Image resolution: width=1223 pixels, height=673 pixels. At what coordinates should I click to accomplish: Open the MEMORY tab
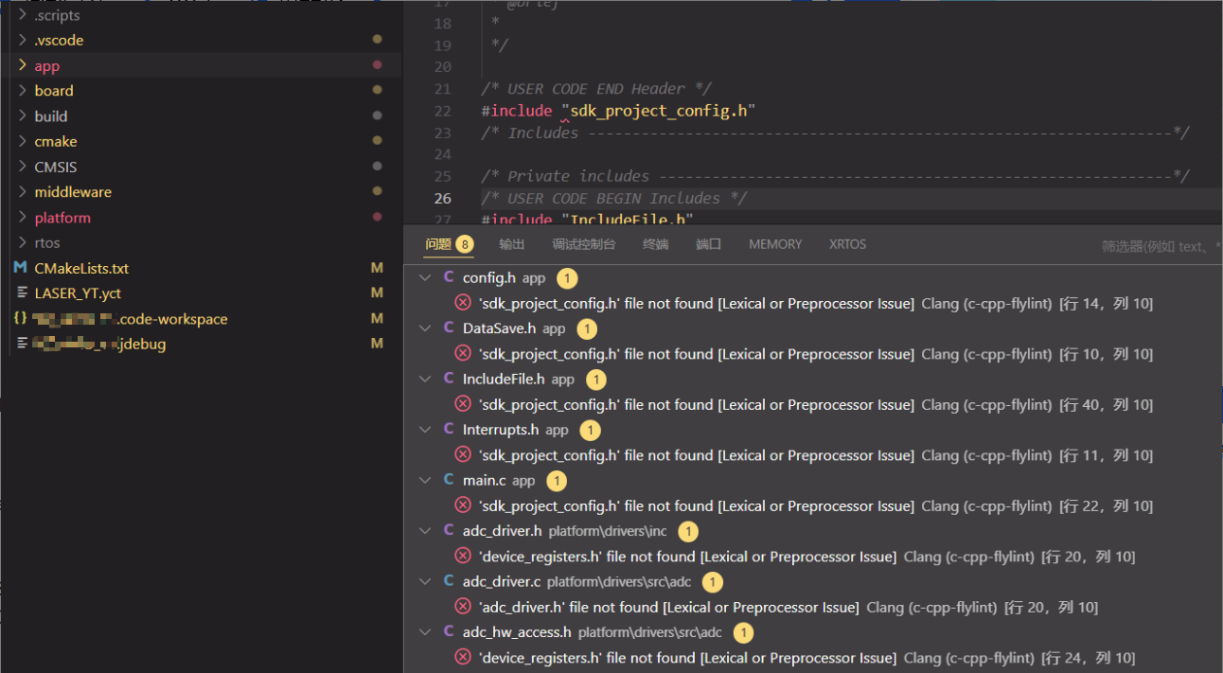tap(775, 244)
